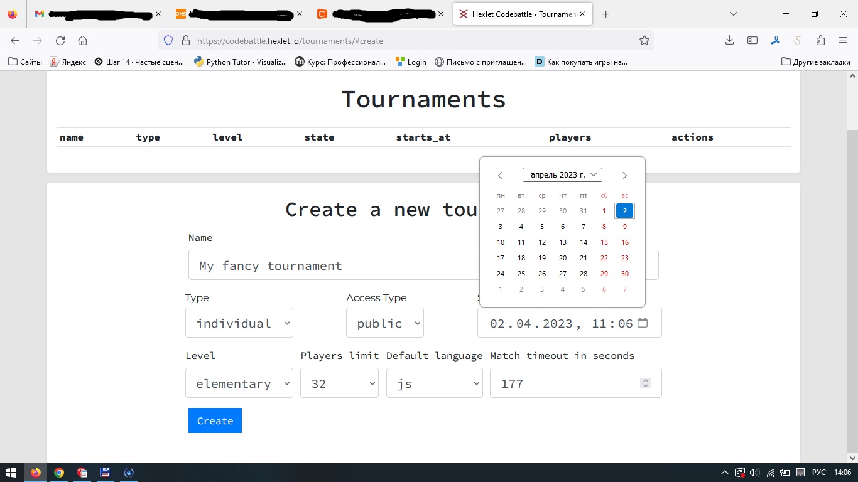Image resolution: width=858 pixels, height=482 pixels.
Task: Click the tracking protection shield in address bar
Action: 166,40
